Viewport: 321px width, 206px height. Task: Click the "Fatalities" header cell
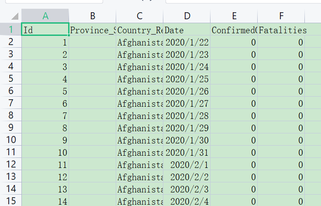click(x=281, y=30)
